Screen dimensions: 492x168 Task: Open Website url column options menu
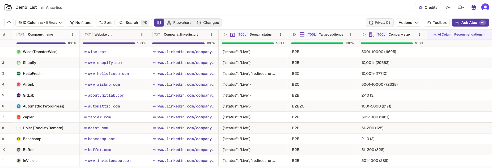pyautogui.click(x=142, y=35)
